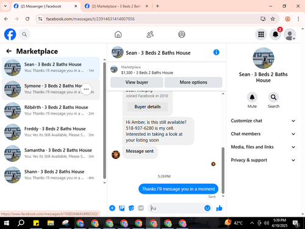The image size is (305, 229).
Task: Attach a photo using the image icon
Action: (122, 208)
